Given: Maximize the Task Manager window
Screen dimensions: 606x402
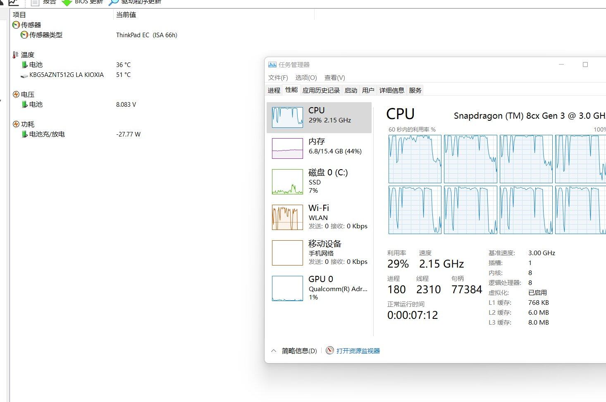Looking at the screenshot, I should (585, 65).
